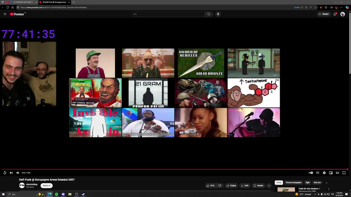The image size is (351, 197).
Task: Open options menu for Felek Bir Gün Salakken
Action: tap(329, 189)
